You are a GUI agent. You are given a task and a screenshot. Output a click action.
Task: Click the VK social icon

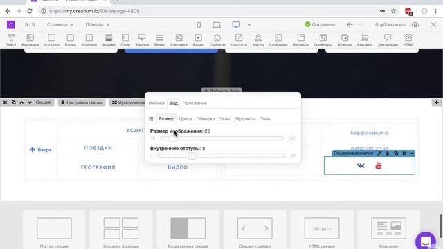pos(361,165)
